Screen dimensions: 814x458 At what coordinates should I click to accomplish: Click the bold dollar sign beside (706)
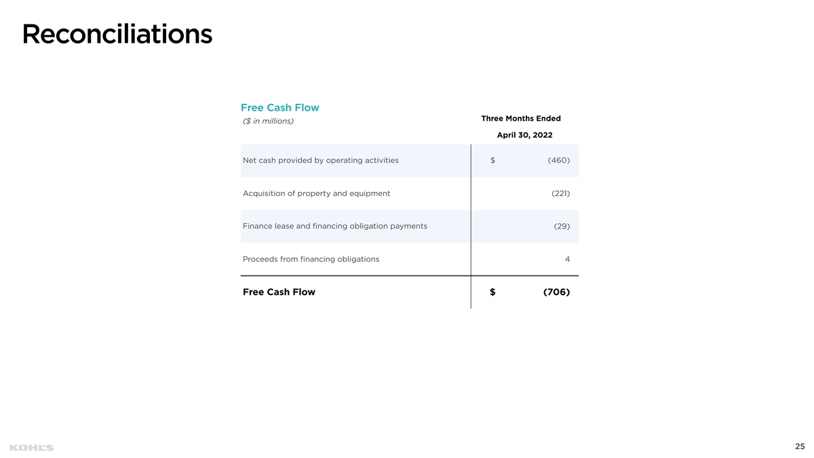[492, 292]
